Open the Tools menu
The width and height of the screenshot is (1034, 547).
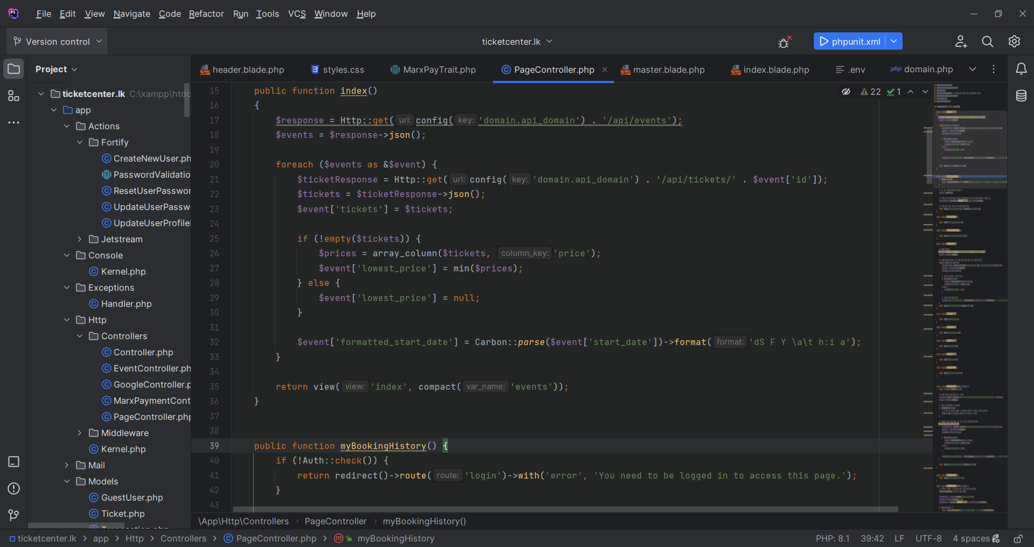pos(268,14)
